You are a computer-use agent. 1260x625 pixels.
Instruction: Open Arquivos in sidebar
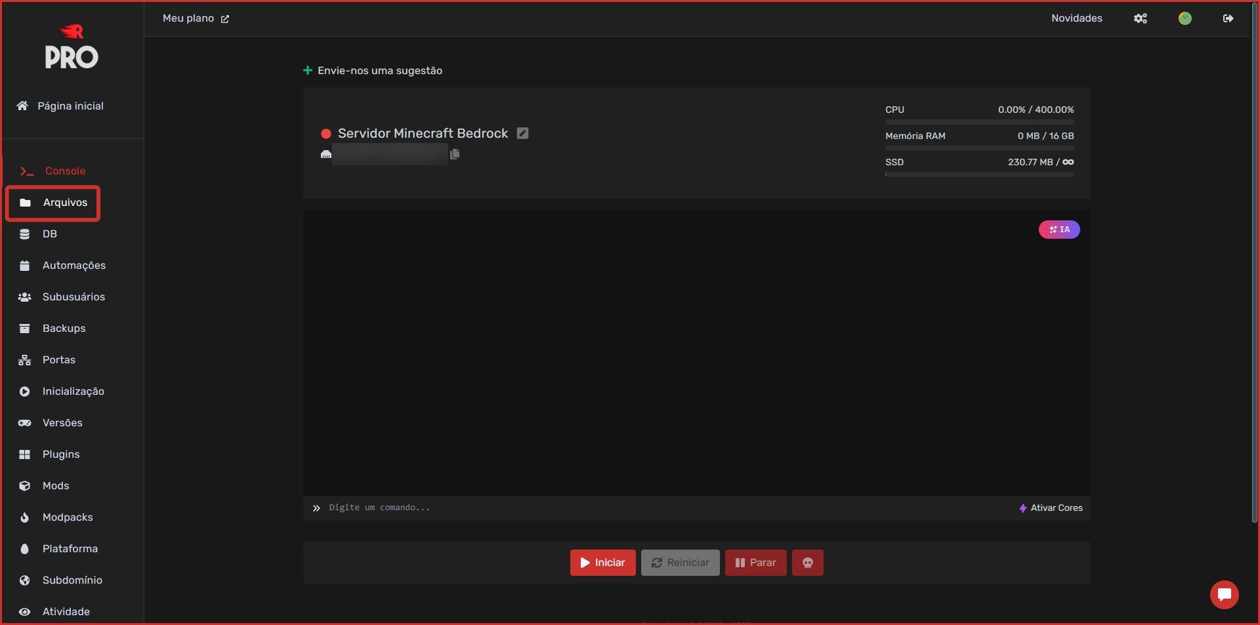point(53,203)
